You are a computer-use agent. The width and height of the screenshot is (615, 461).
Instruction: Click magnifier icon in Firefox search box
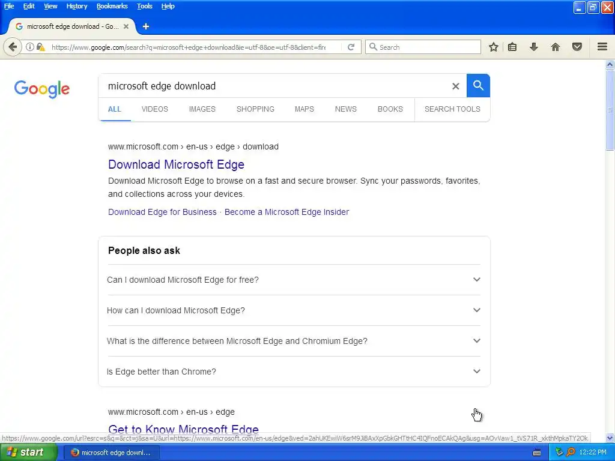click(373, 47)
